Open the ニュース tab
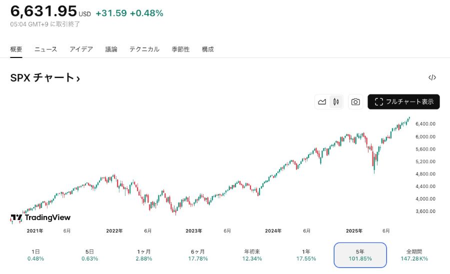 [46, 49]
